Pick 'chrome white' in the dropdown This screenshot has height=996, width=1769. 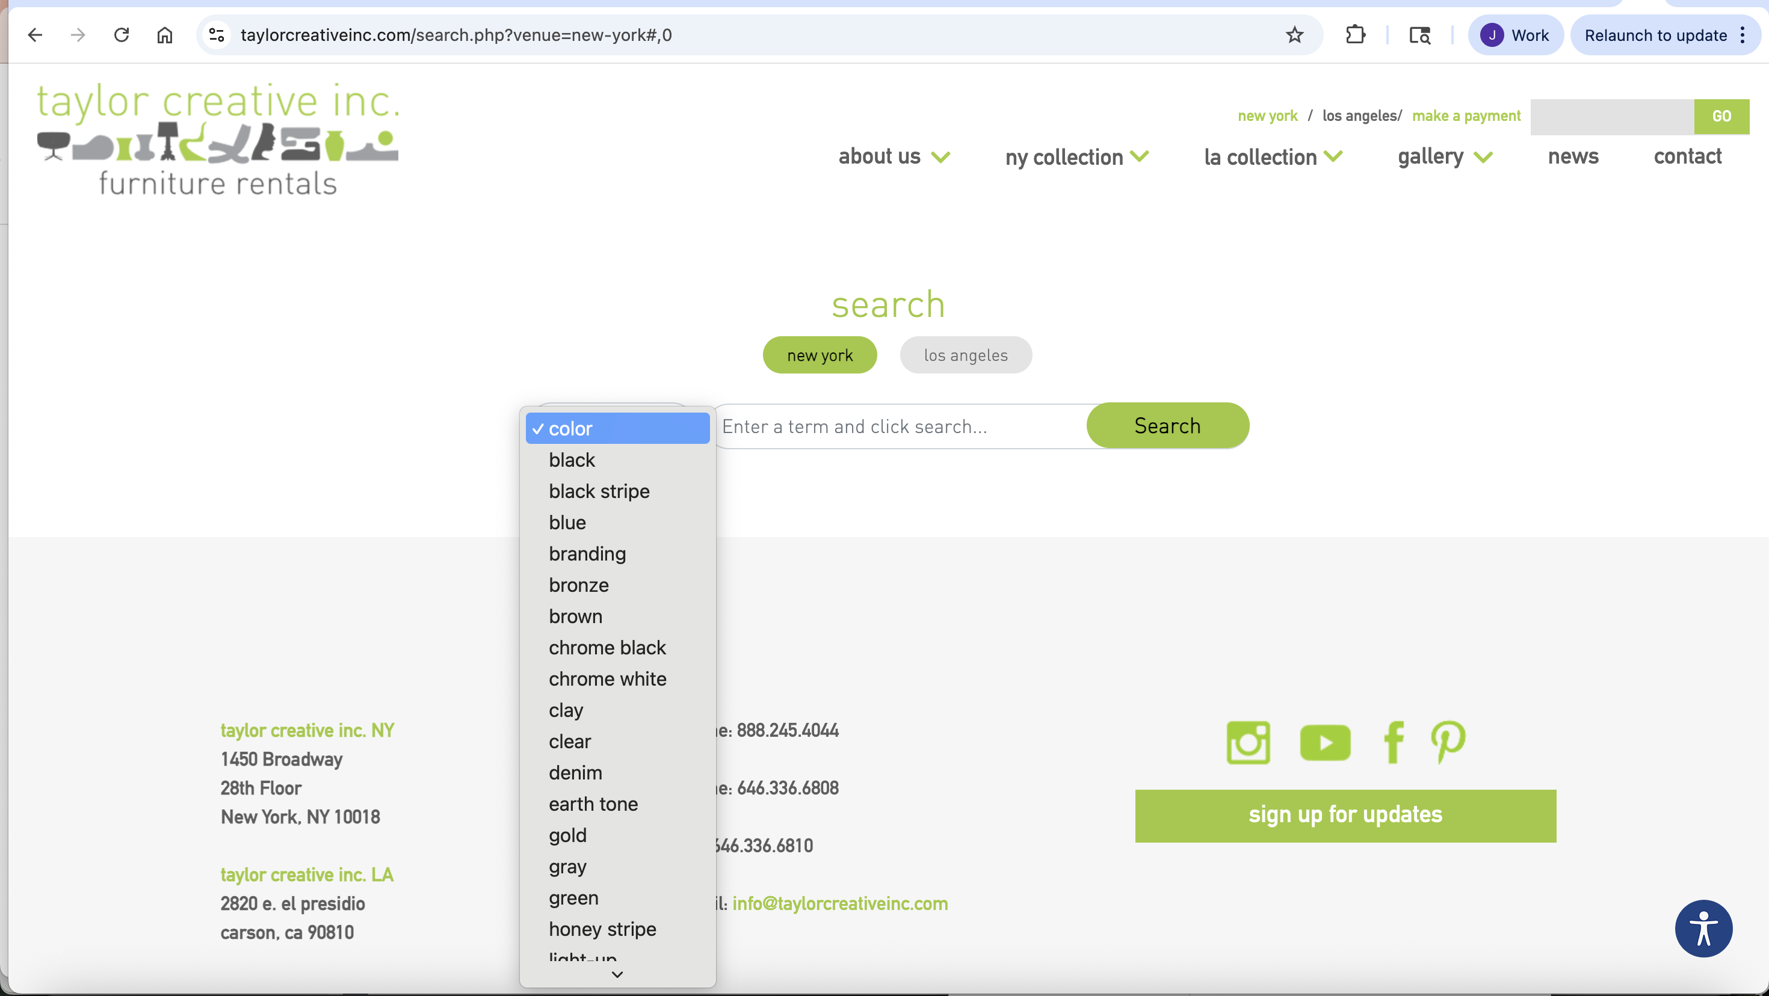[617, 679]
